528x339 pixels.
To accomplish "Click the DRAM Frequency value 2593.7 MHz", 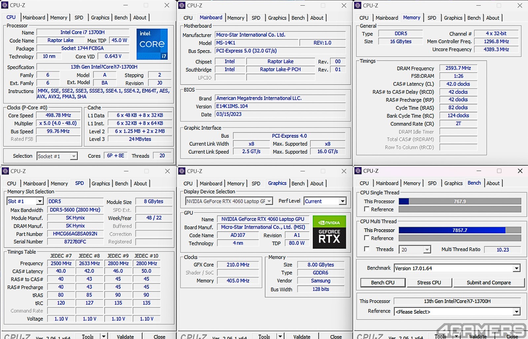I will click(458, 68).
